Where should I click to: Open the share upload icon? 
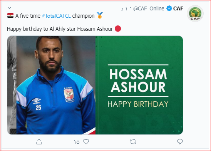(39, 142)
